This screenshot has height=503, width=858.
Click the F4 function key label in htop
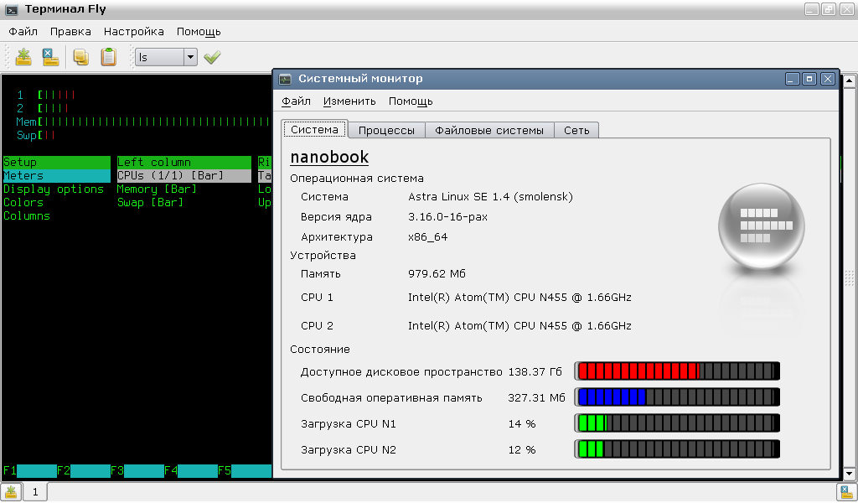[x=171, y=470]
